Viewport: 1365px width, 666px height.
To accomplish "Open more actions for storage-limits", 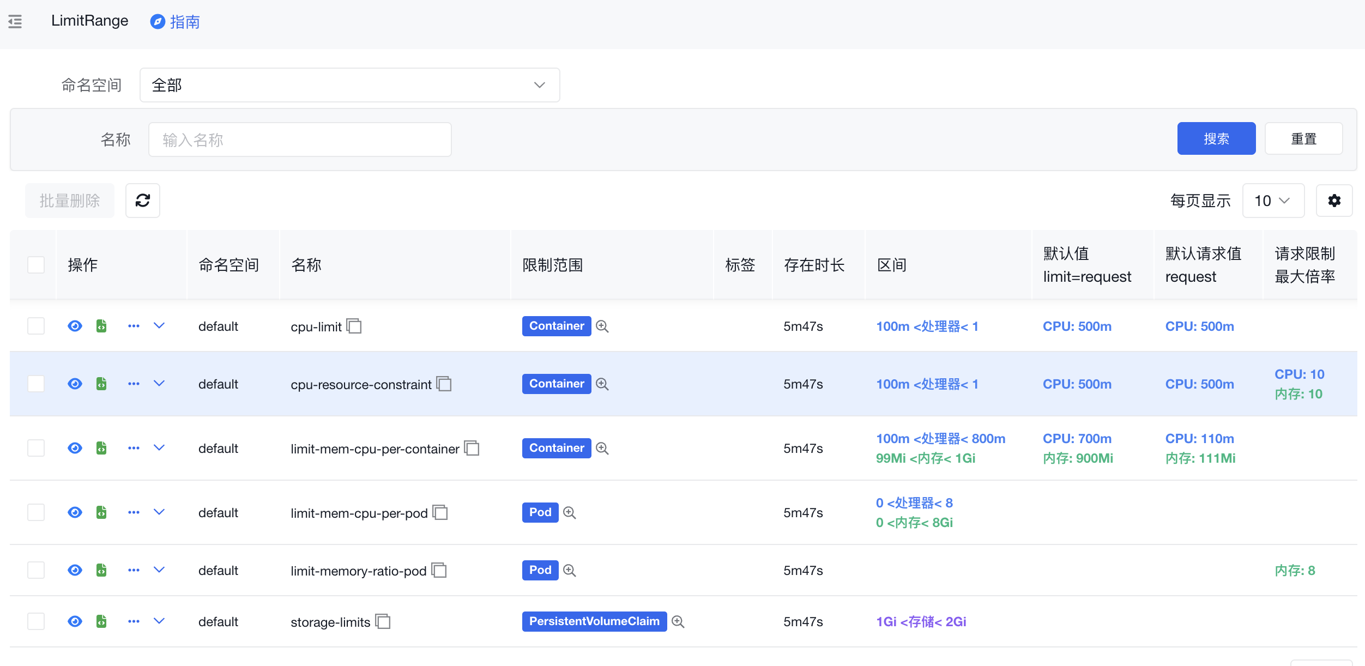I will pos(134,621).
